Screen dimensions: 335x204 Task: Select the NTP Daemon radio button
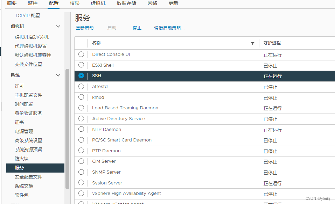(81, 129)
